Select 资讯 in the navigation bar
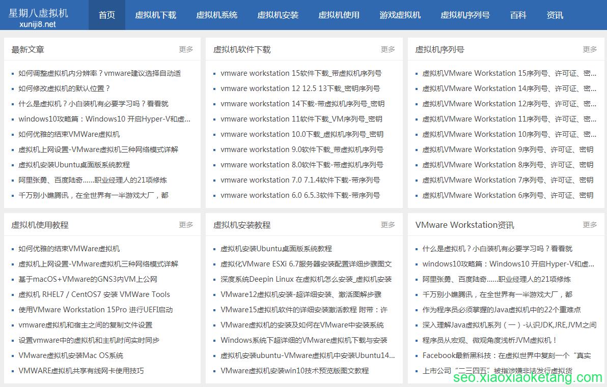Viewport: 607px width, 387px height. pyautogui.click(x=555, y=15)
